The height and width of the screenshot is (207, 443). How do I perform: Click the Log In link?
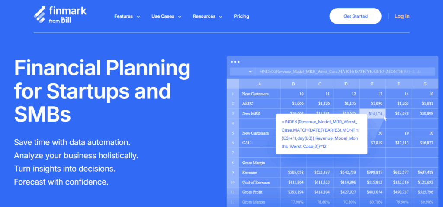[402, 16]
